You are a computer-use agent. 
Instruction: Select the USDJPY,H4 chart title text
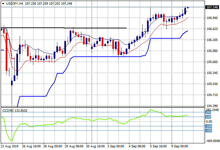[14, 4]
